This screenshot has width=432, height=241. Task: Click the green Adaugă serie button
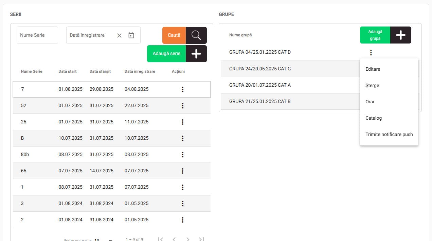tap(166, 54)
